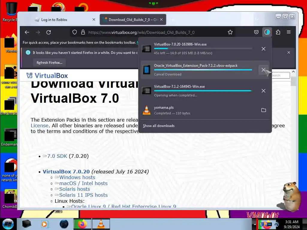
Task: Cancel the VirtualBox-7.0.20 download
Action: (264, 49)
